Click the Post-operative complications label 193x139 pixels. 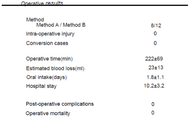(x=60, y=104)
